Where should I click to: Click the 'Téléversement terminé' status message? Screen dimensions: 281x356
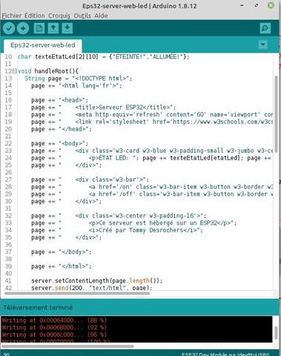(38, 308)
